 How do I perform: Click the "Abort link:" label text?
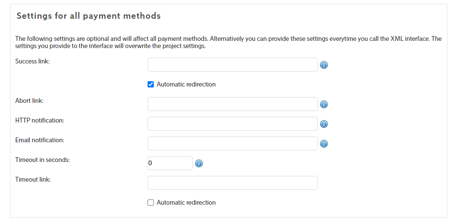[30, 101]
